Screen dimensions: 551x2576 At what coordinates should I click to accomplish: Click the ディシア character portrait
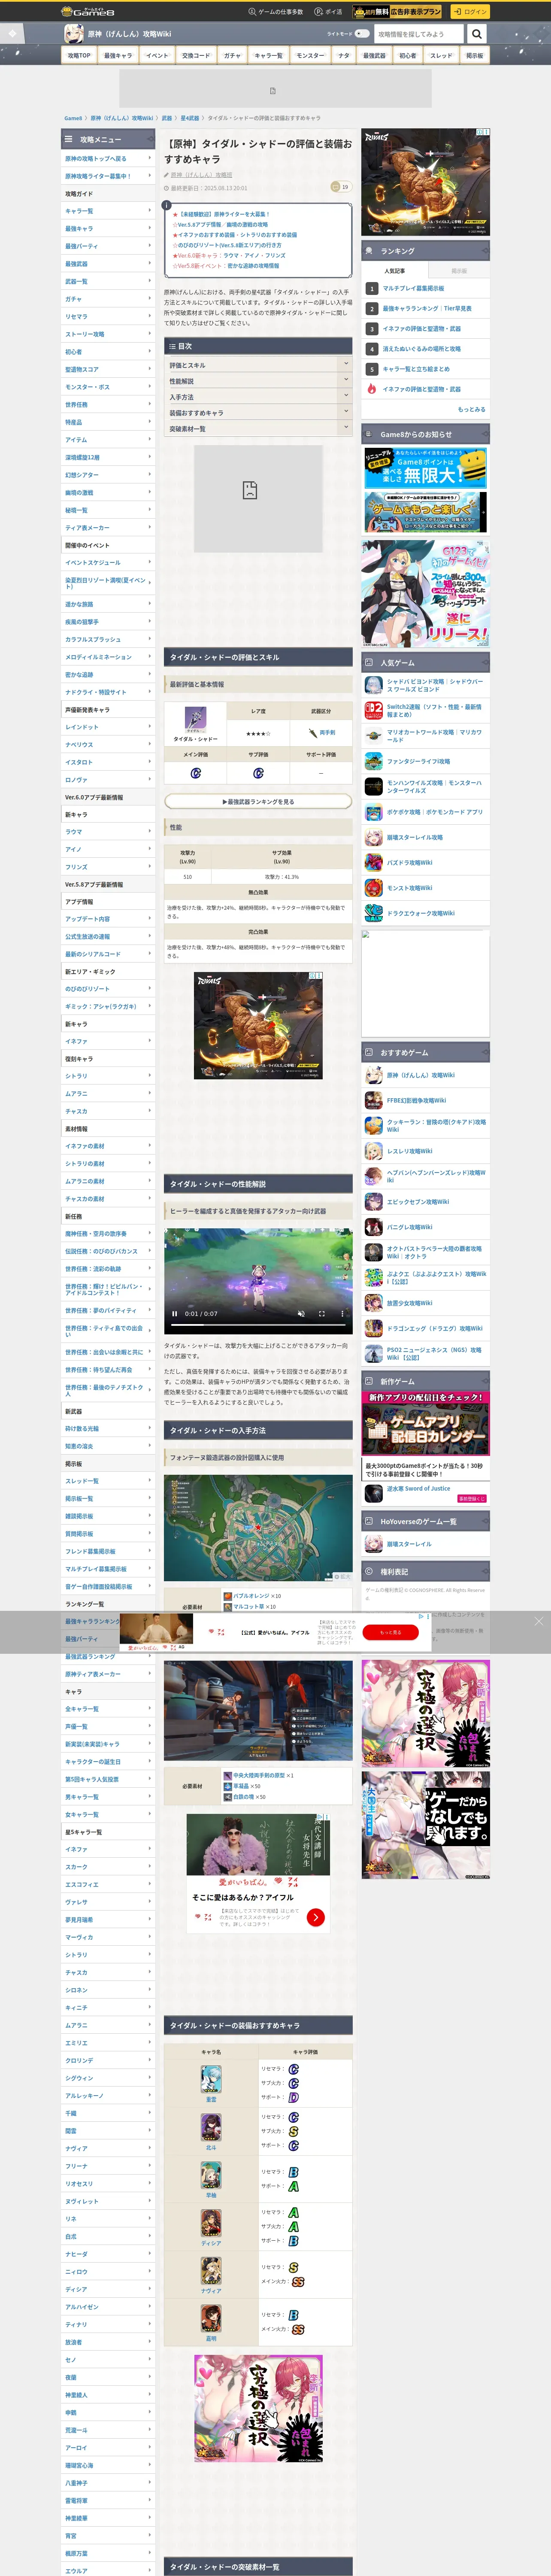point(211,2223)
